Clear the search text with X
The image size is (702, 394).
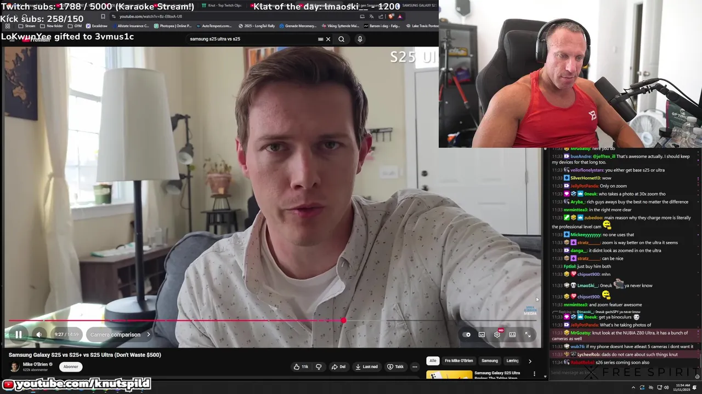[328, 39]
